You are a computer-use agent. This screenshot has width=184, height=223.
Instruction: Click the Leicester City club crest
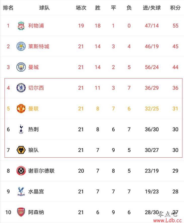[21, 46]
